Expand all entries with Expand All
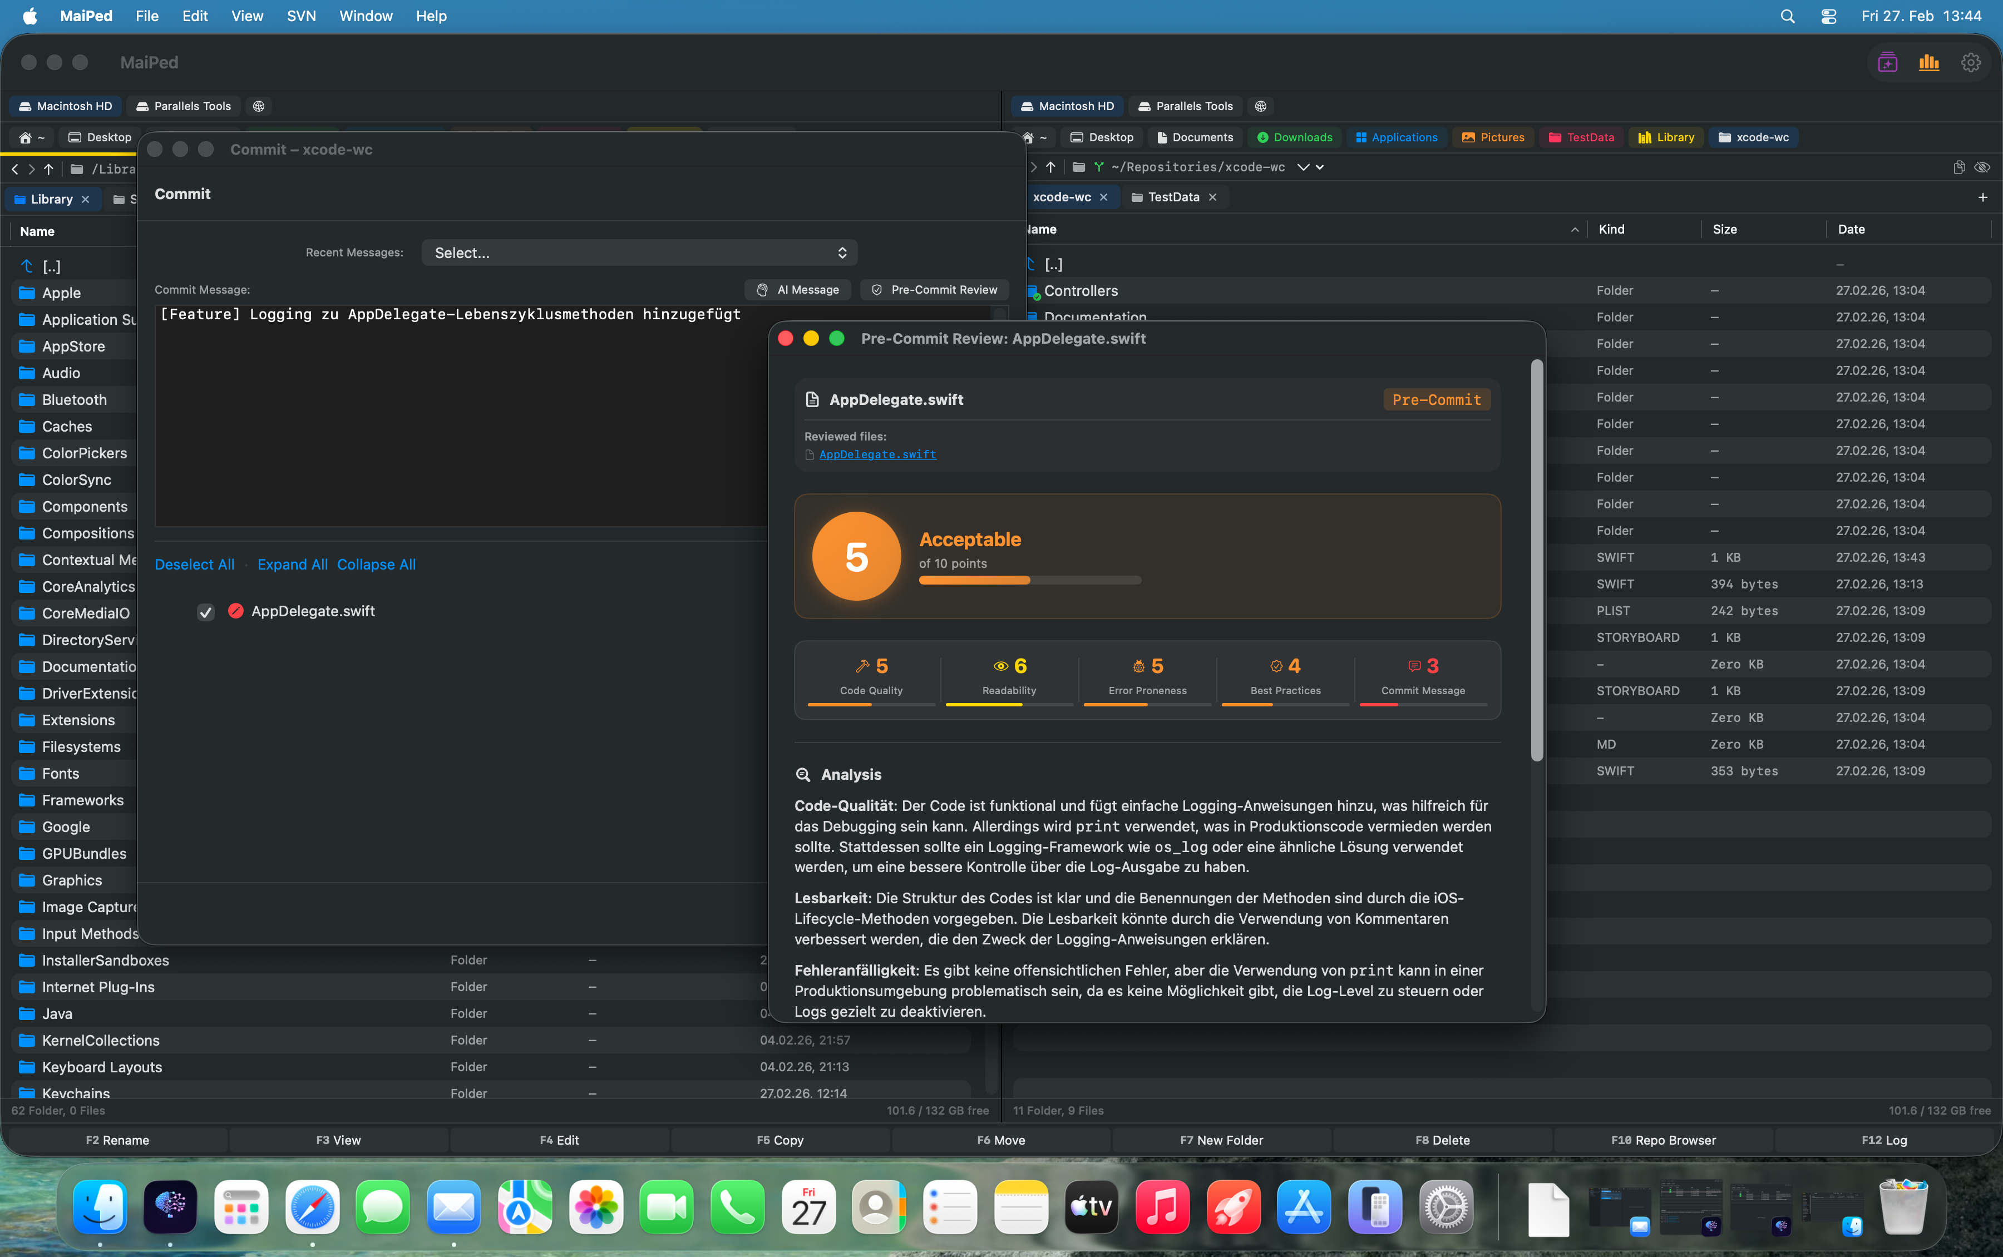This screenshot has width=2003, height=1257. click(292, 563)
